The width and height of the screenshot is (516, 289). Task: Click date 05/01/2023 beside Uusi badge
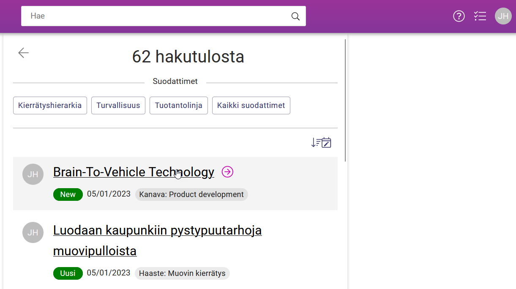(109, 273)
